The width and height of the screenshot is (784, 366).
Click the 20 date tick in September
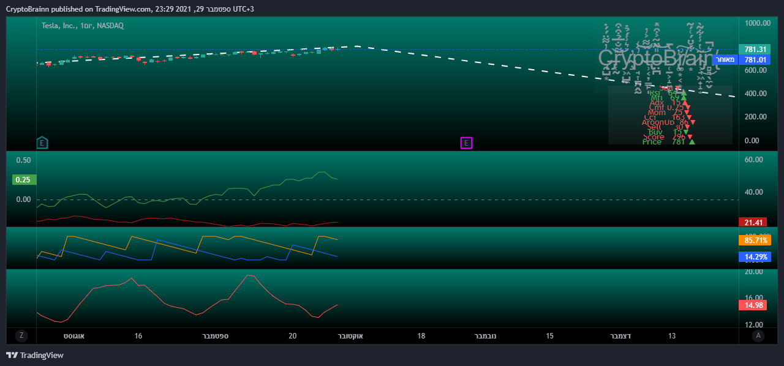click(x=292, y=336)
